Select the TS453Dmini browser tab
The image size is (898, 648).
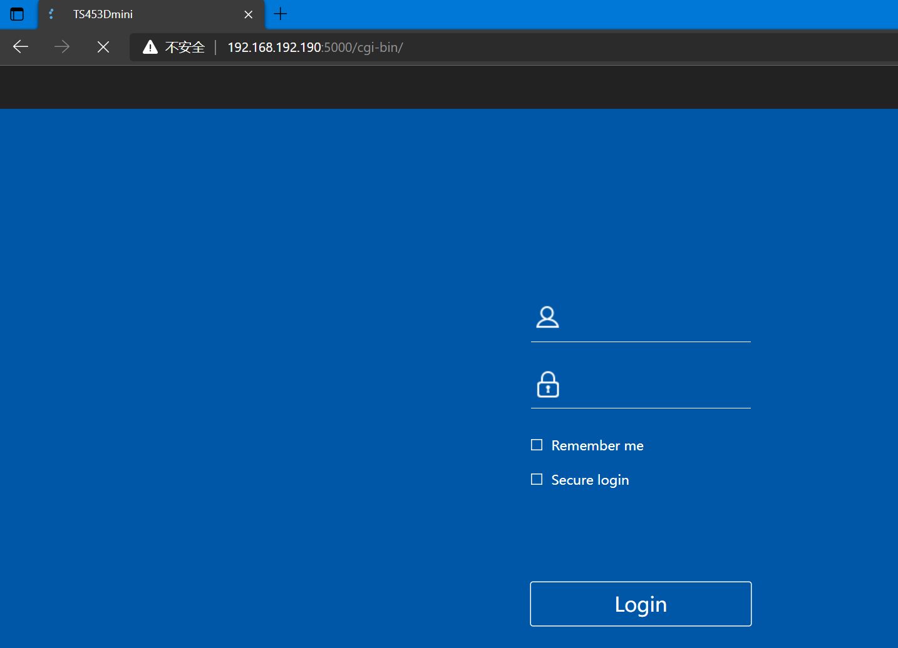tap(152, 14)
